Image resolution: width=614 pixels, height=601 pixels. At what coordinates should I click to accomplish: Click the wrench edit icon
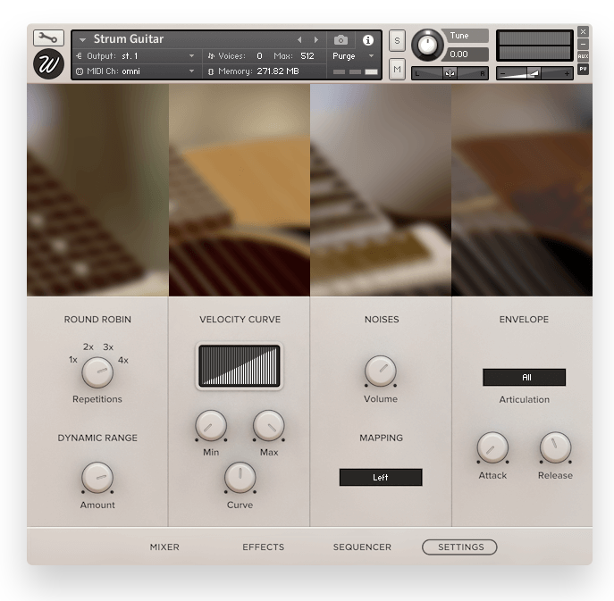click(x=48, y=38)
